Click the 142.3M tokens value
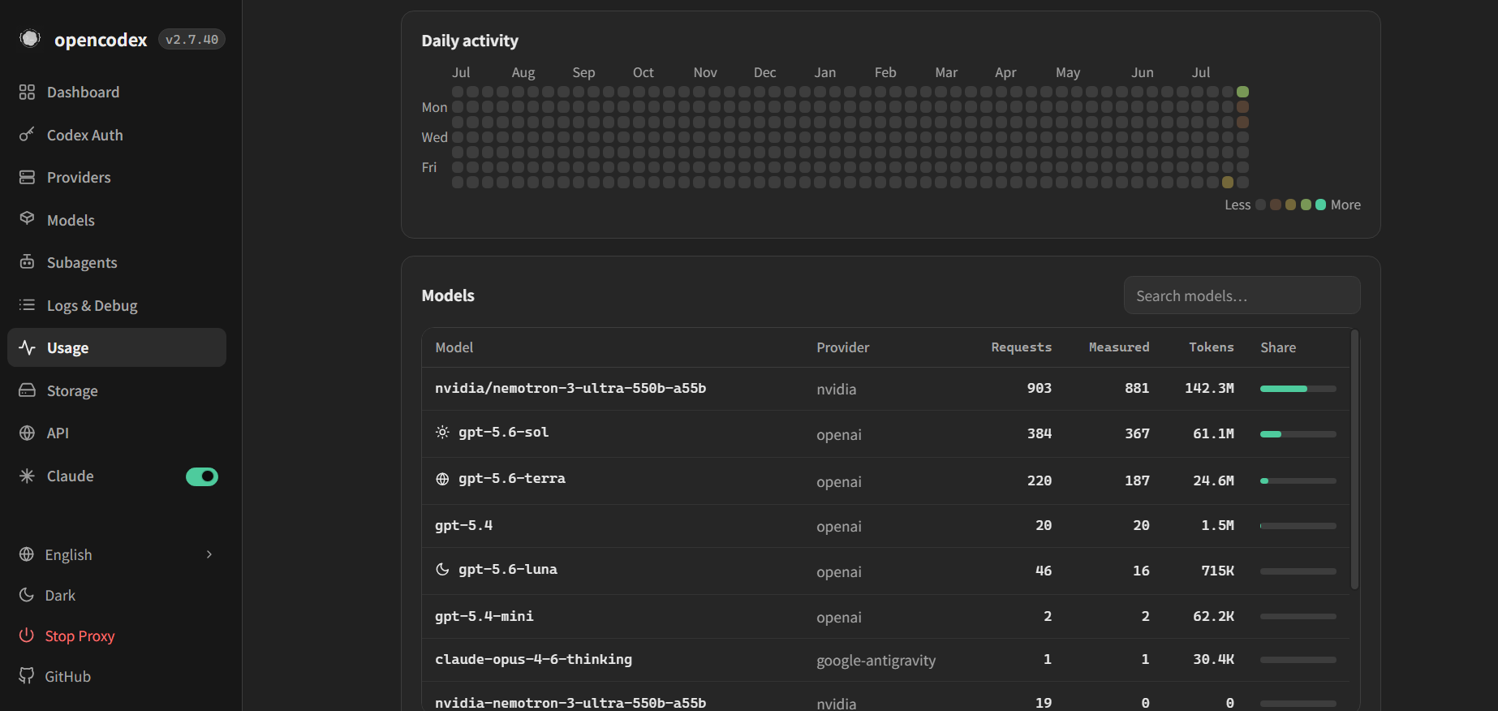Viewport: 1498px width, 711px height. (x=1209, y=388)
